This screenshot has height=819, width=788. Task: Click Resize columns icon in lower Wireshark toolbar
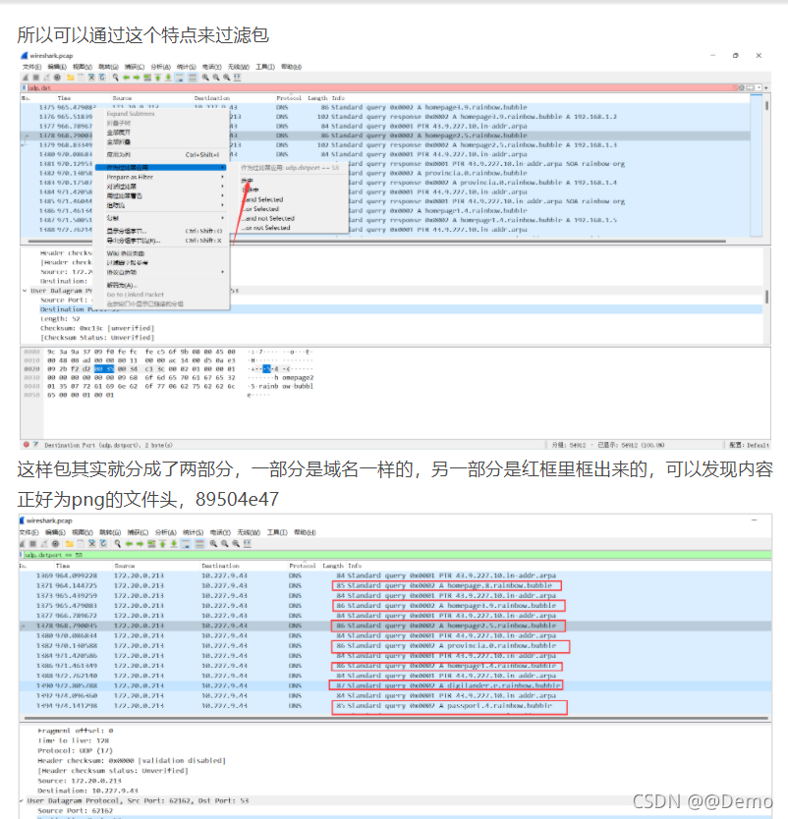click(248, 544)
